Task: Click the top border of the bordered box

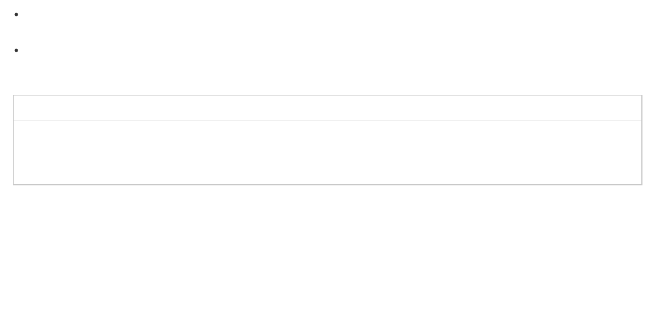Action: (x=327, y=96)
